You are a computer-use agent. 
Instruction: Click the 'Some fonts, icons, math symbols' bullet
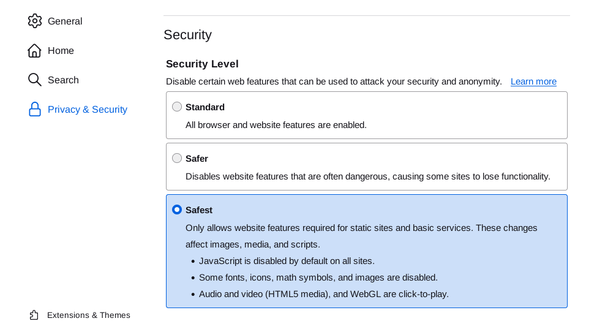coord(318,278)
